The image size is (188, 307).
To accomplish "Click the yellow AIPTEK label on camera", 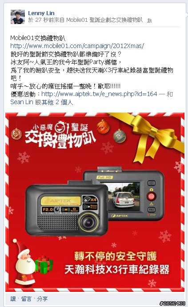I will (x=60, y=201).
